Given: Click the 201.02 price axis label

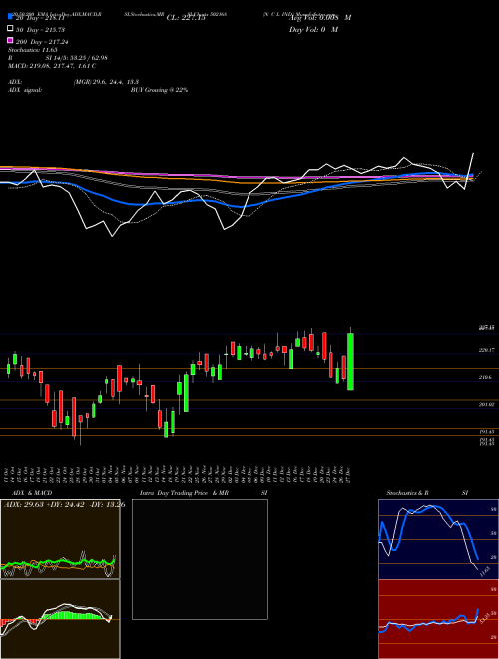Looking at the screenshot, I should click(486, 404).
